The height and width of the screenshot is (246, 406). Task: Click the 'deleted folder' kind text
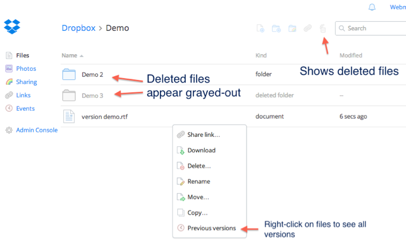tap(274, 95)
